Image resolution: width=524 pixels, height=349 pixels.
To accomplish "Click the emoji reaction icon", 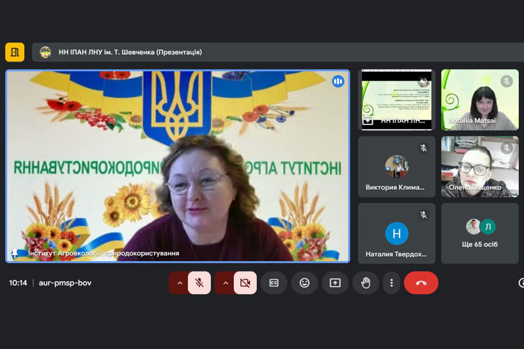I will (x=304, y=283).
